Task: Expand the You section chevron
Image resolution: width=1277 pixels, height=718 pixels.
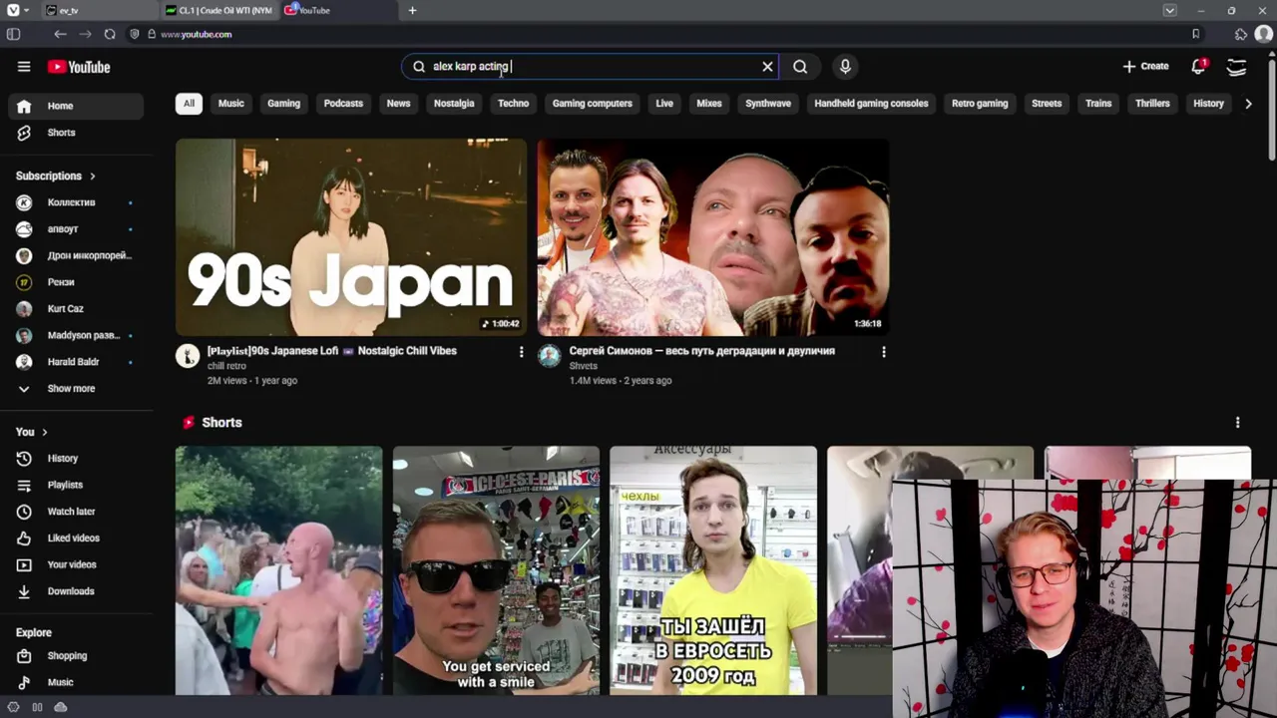Action: tap(45, 432)
